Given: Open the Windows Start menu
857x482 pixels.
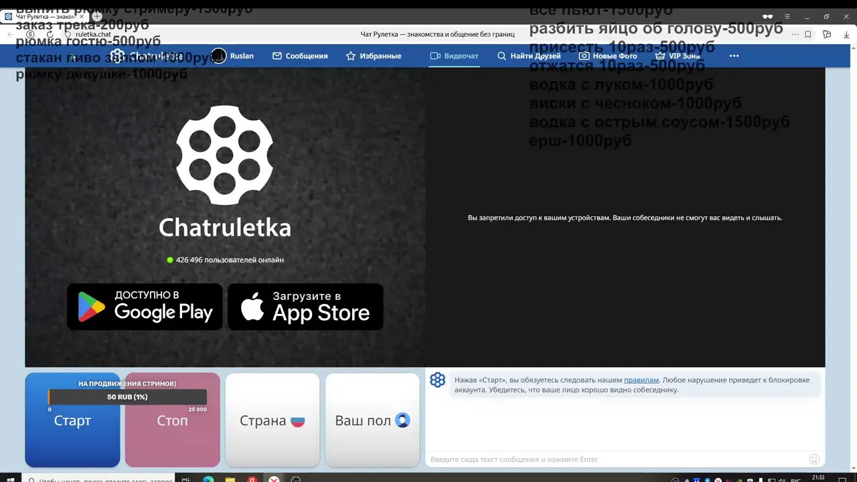Looking at the screenshot, I should [x=11, y=479].
